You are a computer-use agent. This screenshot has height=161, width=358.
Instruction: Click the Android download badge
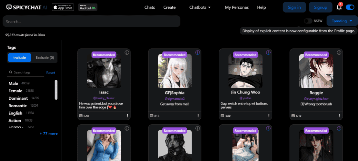tap(87, 7)
